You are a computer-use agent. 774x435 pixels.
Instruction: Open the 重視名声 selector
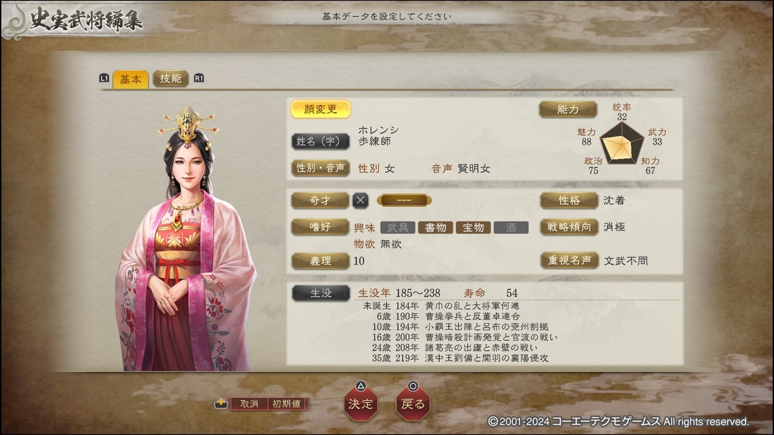(570, 260)
